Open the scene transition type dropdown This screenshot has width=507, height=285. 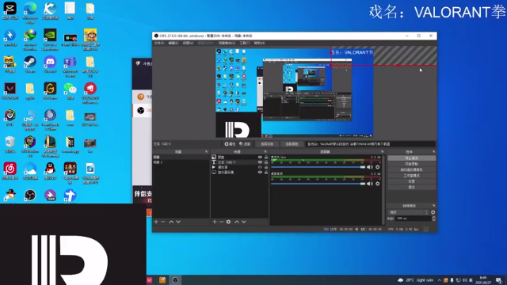409,212
